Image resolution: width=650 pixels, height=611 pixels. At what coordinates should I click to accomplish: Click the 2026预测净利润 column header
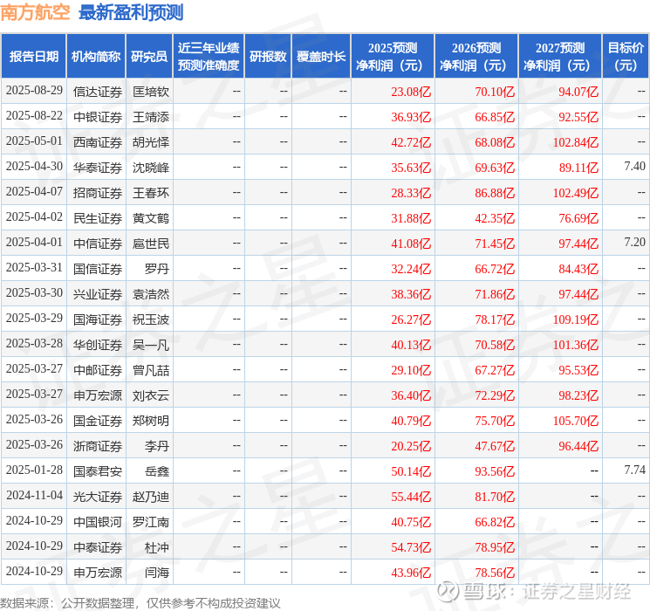[476, 57]
